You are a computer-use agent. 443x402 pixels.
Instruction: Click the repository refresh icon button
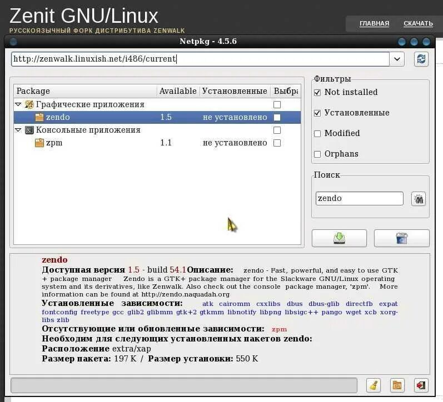coord(421,59)
